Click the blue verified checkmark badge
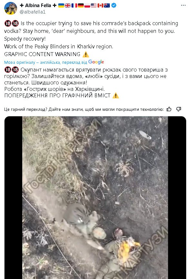This screenshot has width=190, height=279. click(114, 5)
